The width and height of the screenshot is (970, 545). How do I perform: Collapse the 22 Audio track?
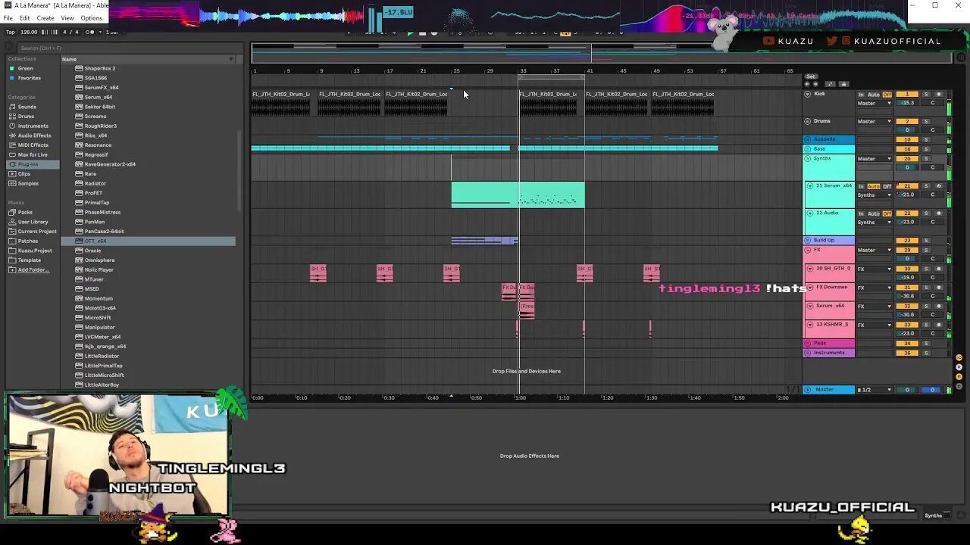coord(810,213)
